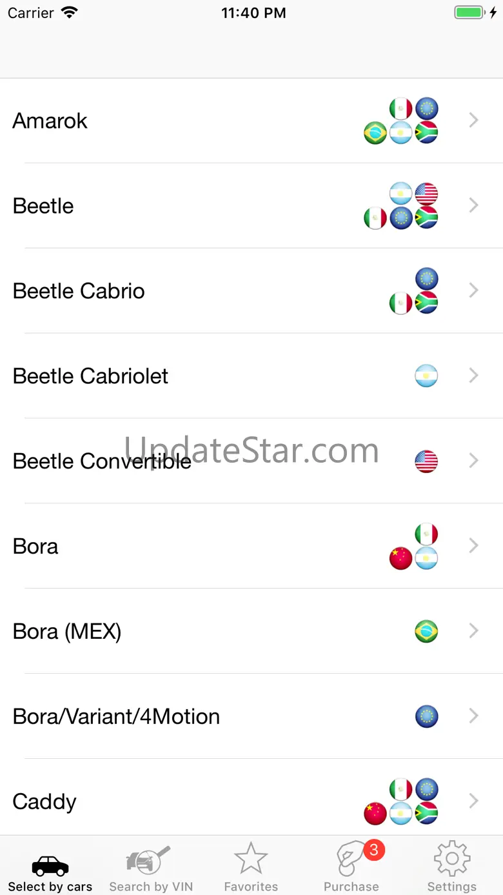Choose the Bora (MEX) model
Viewport: 503px width, 895px height.
(67, 631)
